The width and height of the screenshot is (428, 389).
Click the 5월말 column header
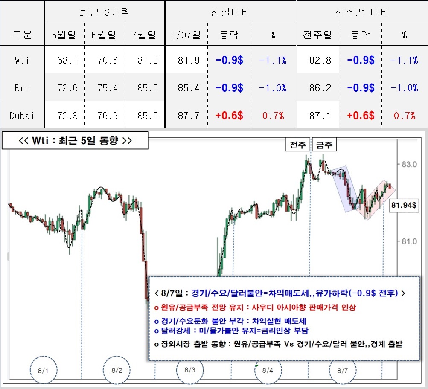[64, 35]
